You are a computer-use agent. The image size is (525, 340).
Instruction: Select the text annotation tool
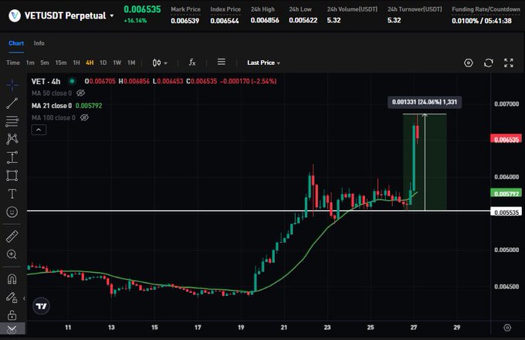pos(12,194)
